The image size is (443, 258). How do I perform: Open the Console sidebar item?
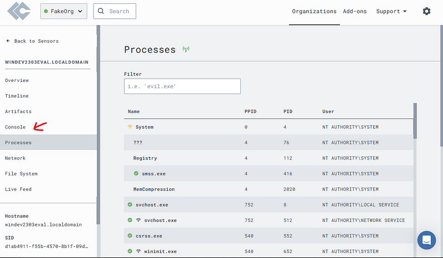pos(16,127)
